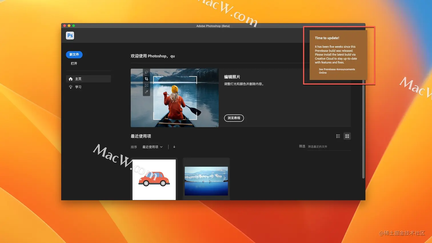Viewport: 432px width, 243px height.
Task: Click the 新文件 new file button
Action: pyautogui.click(x=74, y=55)
